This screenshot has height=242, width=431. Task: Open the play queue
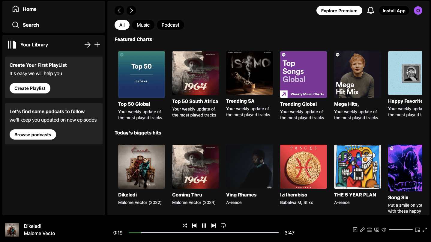coord(370,230)
